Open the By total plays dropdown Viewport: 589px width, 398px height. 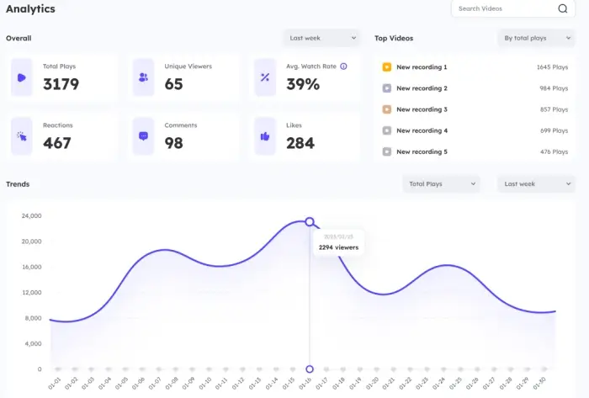pos(534,38)
